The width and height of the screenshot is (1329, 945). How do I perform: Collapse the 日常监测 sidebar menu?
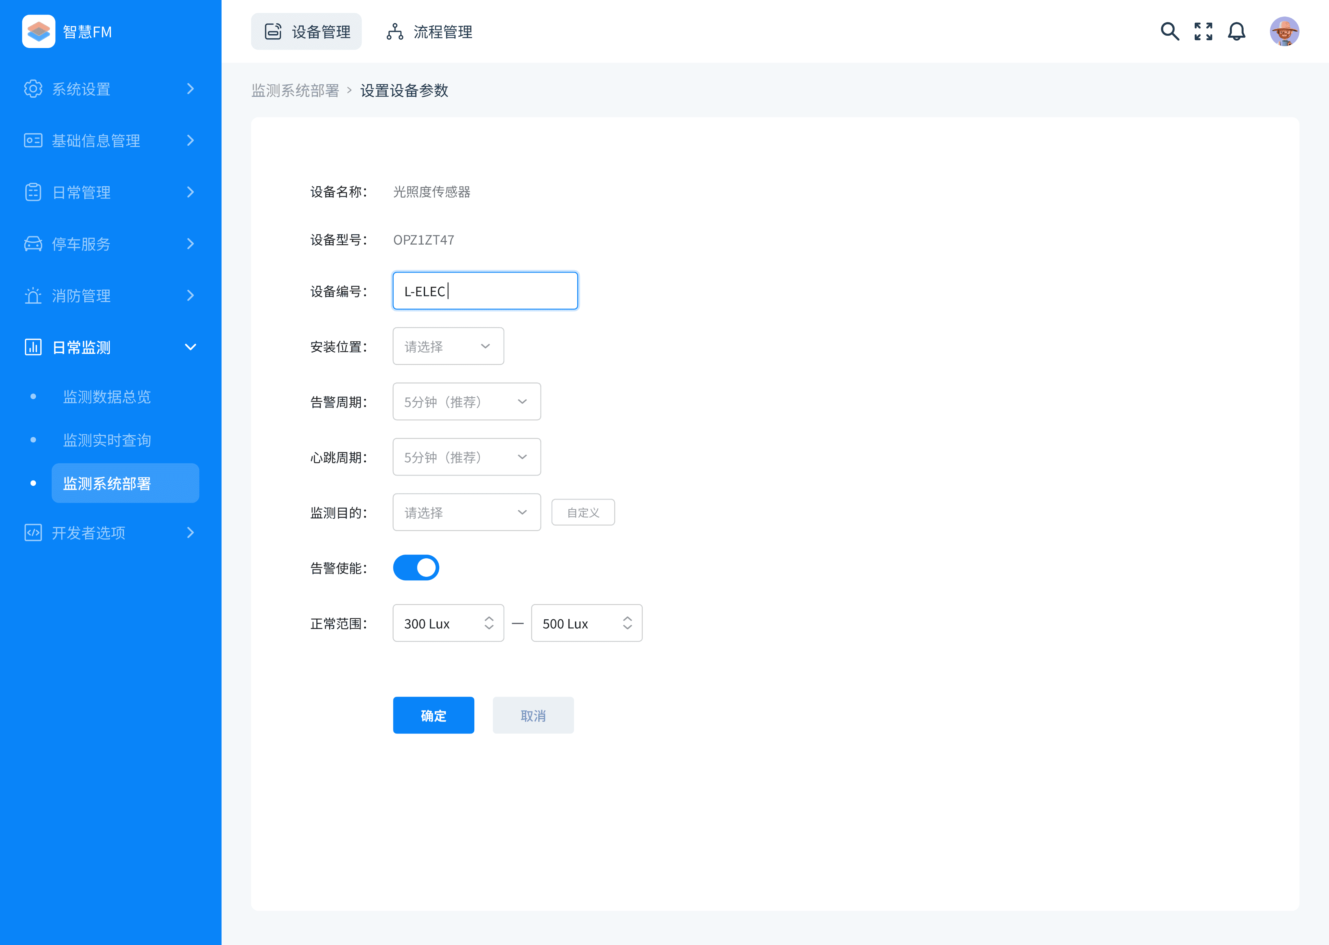[190, 347]
